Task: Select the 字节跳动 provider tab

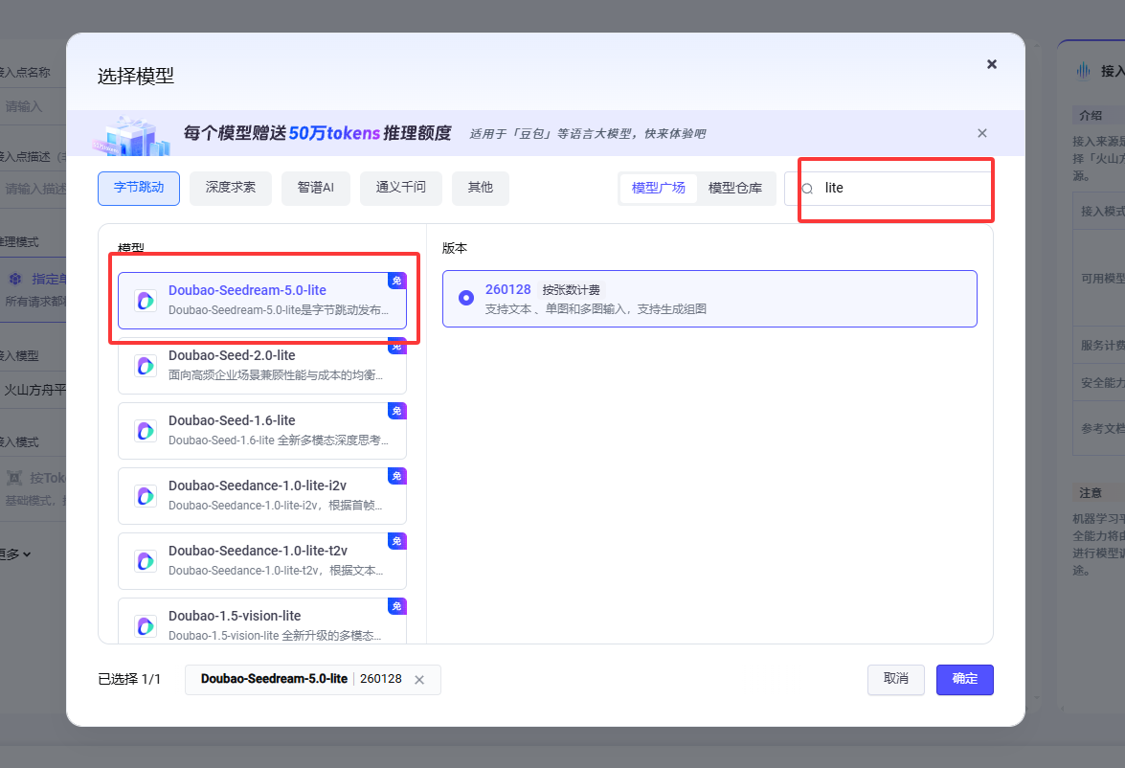Action: tap(139, 188)
